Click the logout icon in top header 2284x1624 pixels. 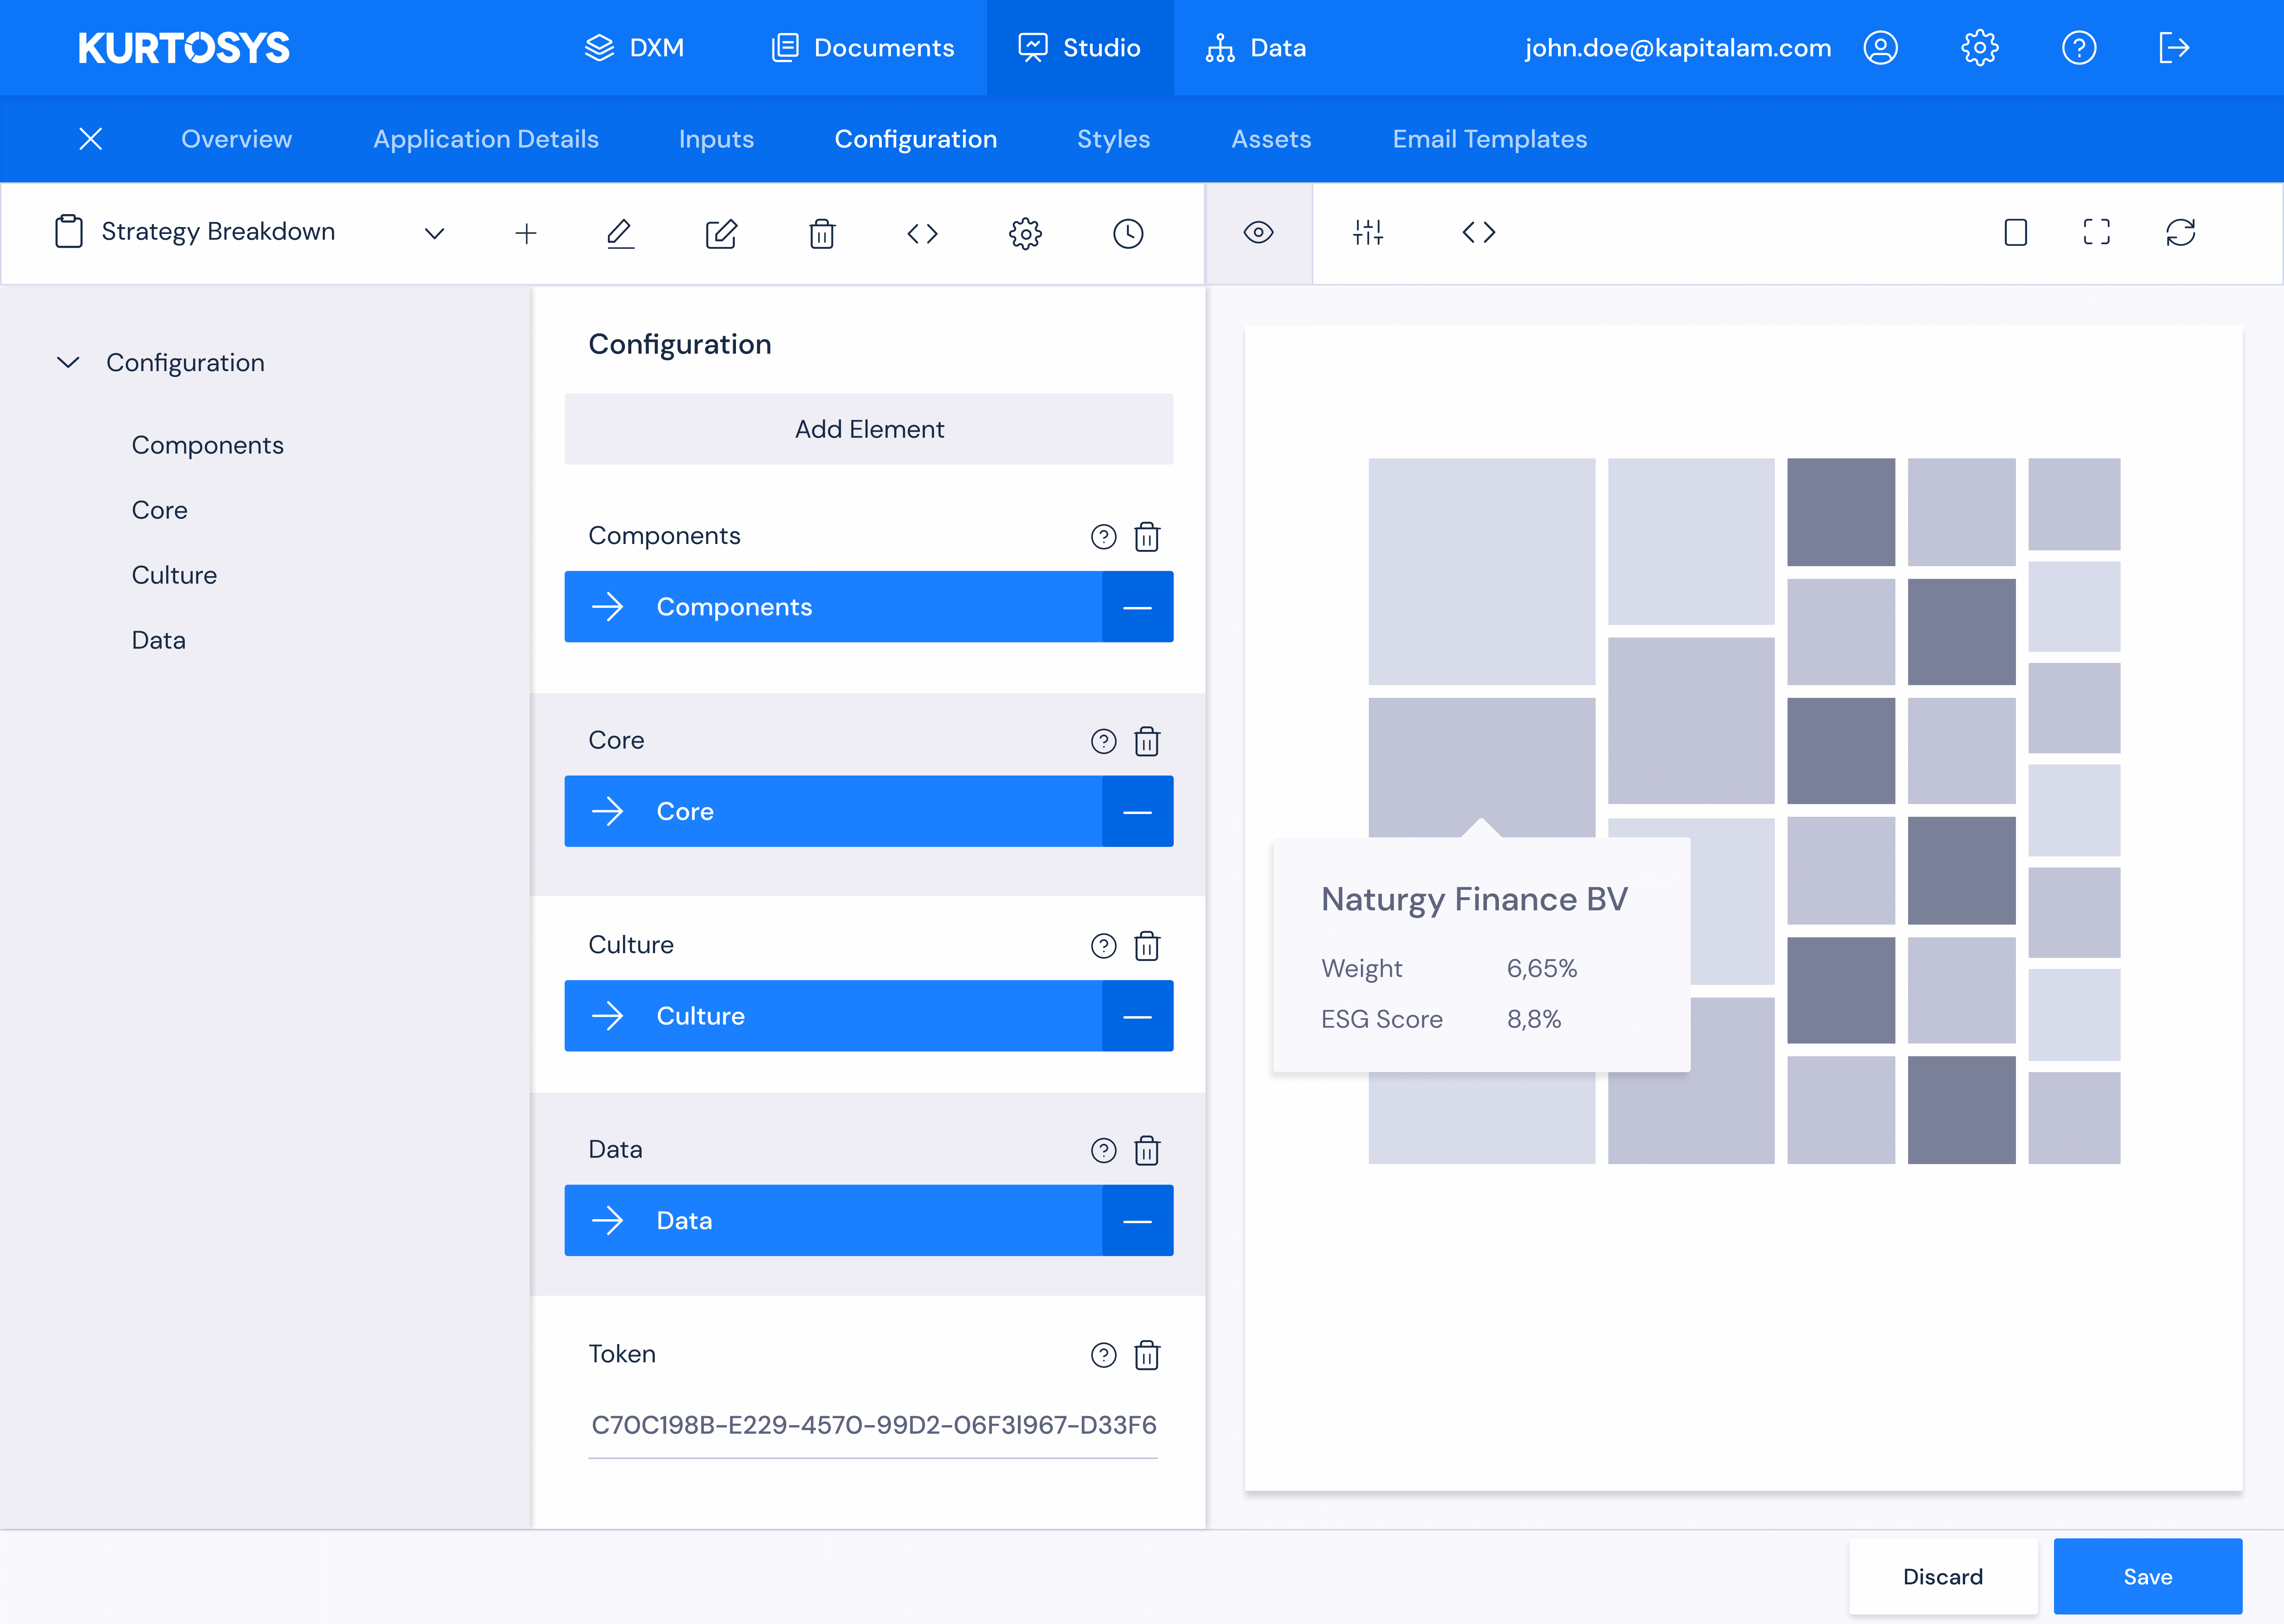tap(2174, 48)
